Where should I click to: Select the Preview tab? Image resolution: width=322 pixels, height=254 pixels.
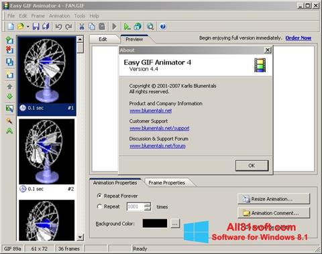coord(134,40)
